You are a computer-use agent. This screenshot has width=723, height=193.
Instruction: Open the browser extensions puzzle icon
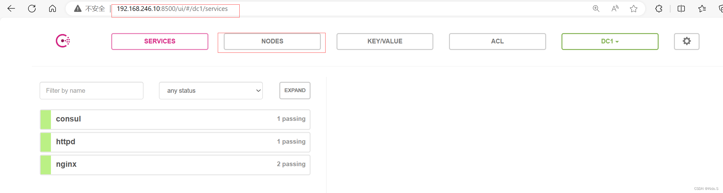[x=659, y=9]
